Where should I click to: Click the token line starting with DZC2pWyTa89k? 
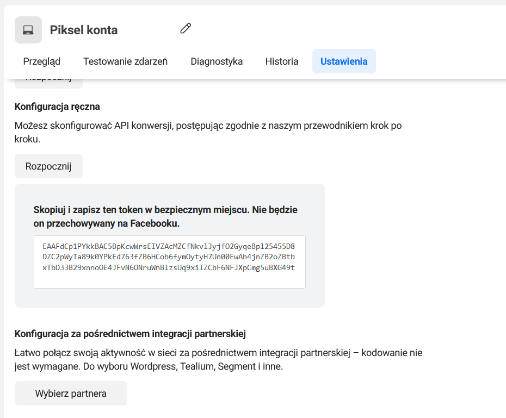click(x=168, y=257)
